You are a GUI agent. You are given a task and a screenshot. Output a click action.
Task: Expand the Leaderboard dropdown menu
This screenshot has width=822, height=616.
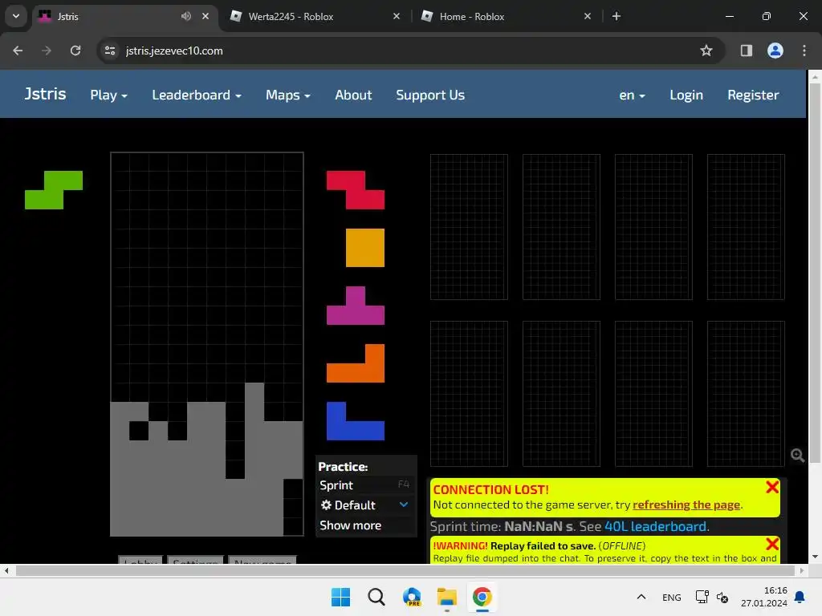coord(197,95)
